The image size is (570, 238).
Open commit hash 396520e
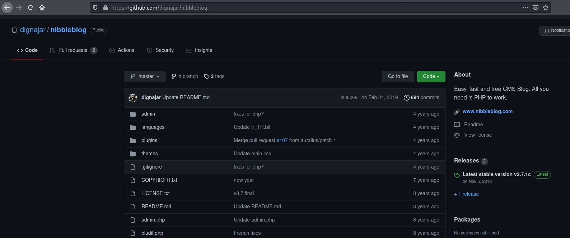coord(349,98)
